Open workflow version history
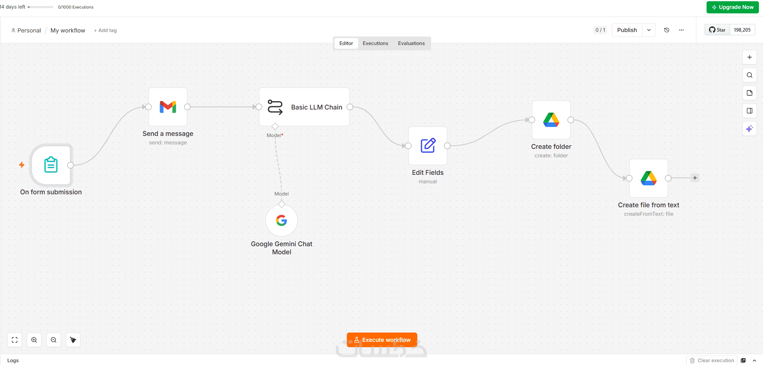Viewport: 763px width, 365px height. click(666, 30)
